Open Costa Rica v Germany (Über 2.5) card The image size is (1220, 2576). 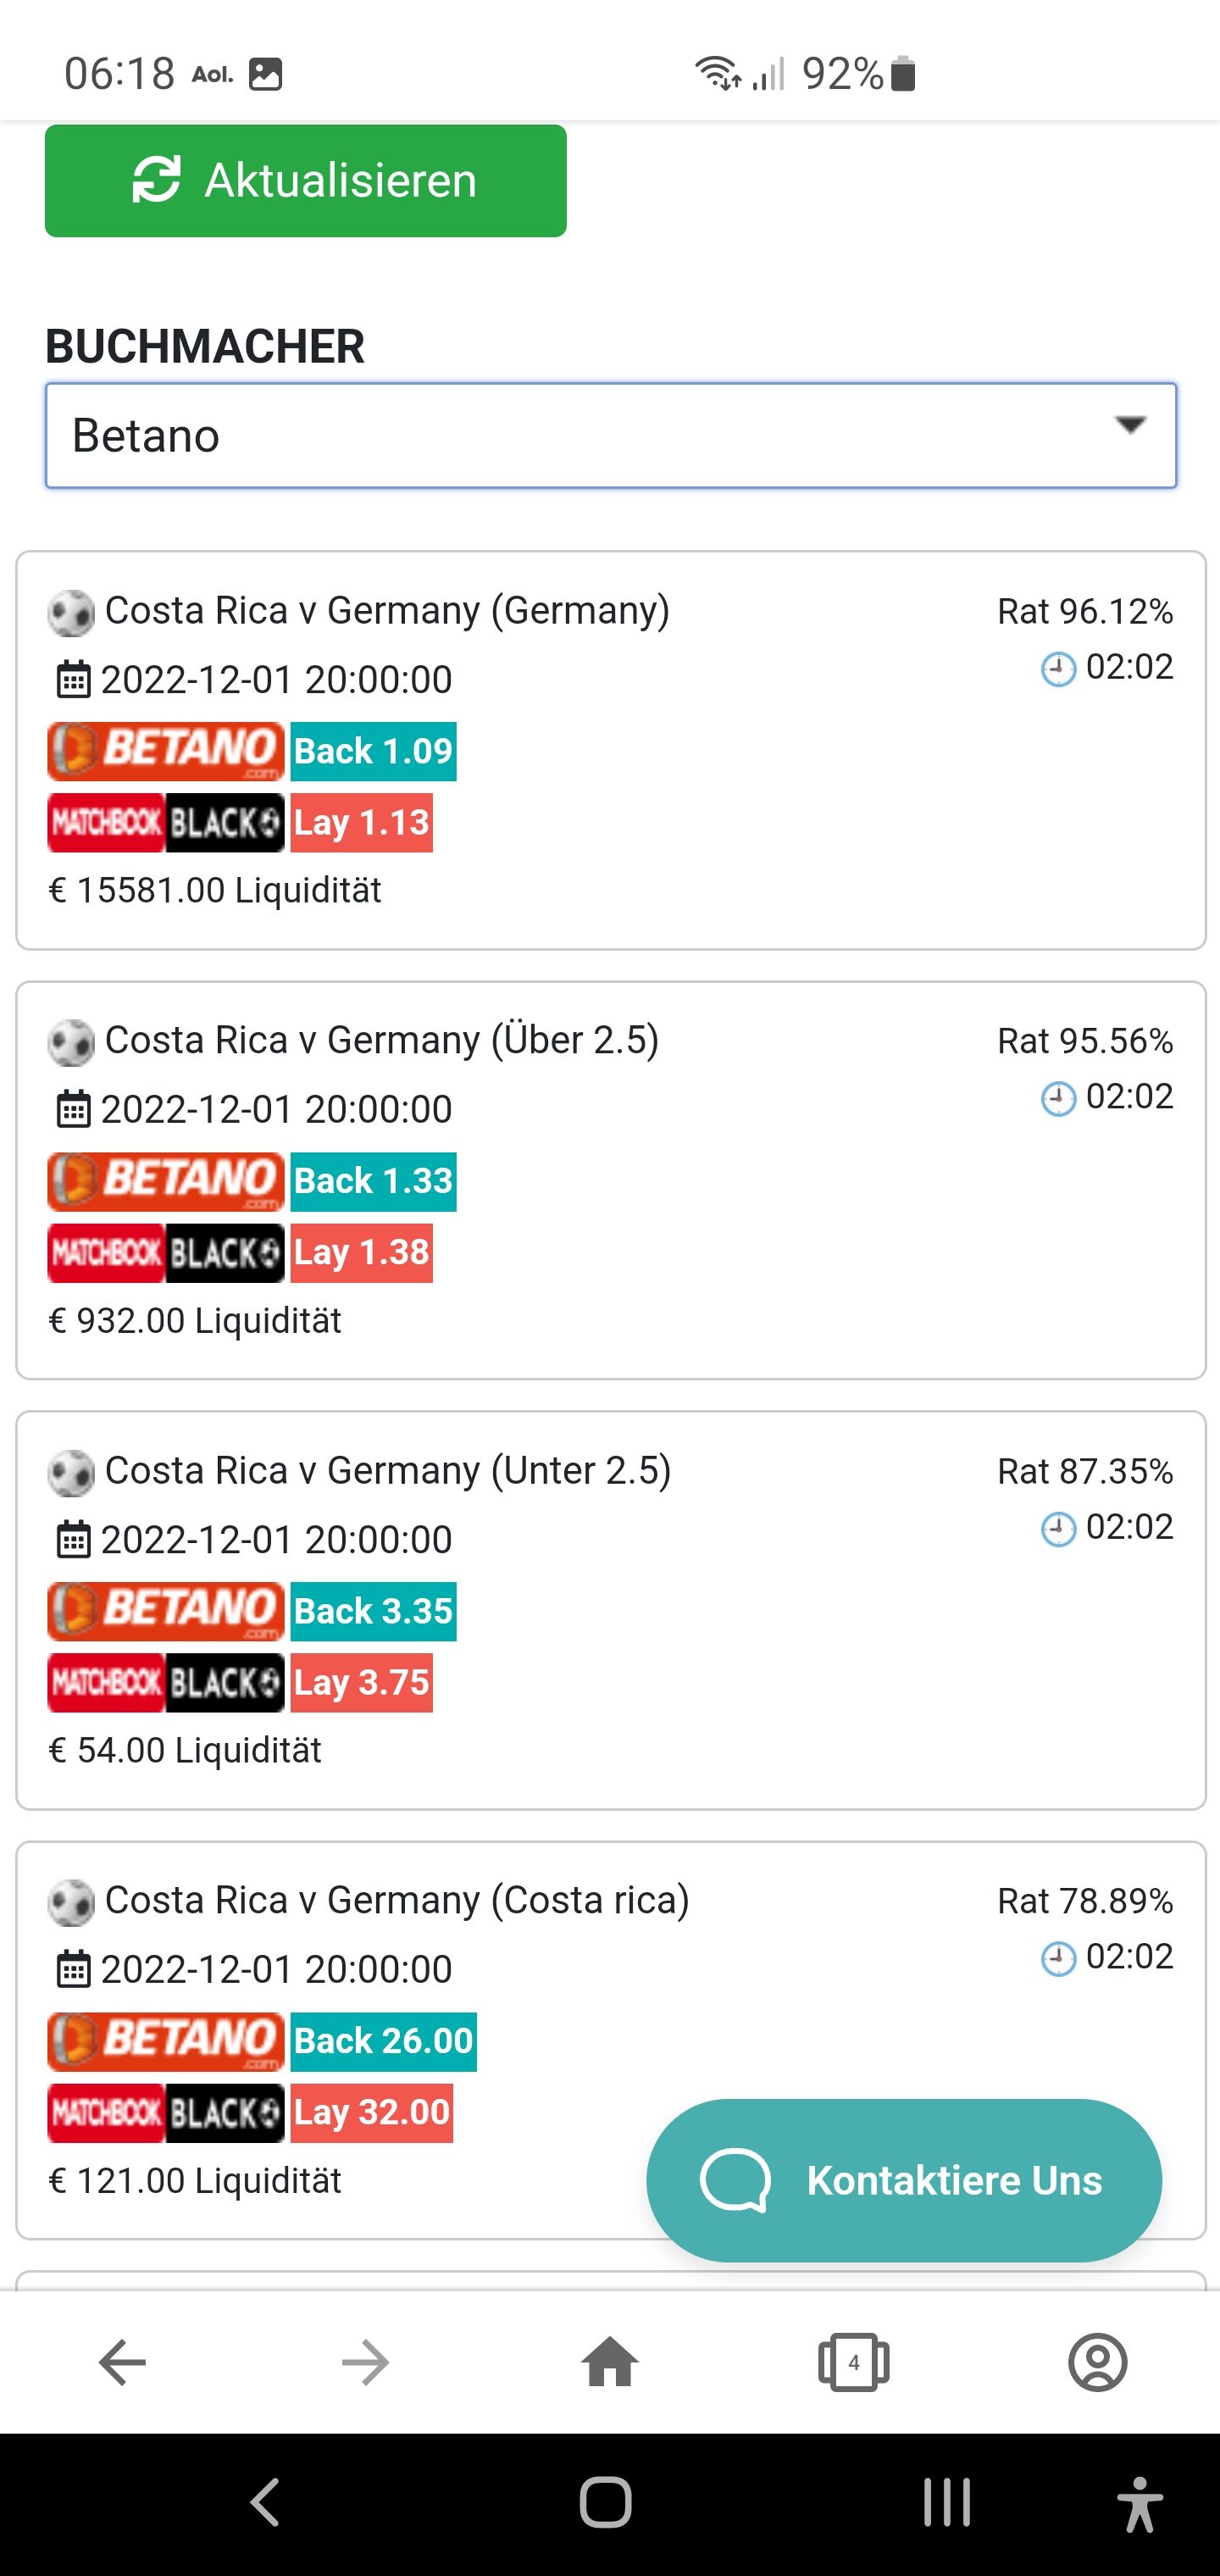coord(611,1180)
